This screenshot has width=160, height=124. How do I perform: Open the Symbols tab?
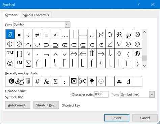(11, 15)
